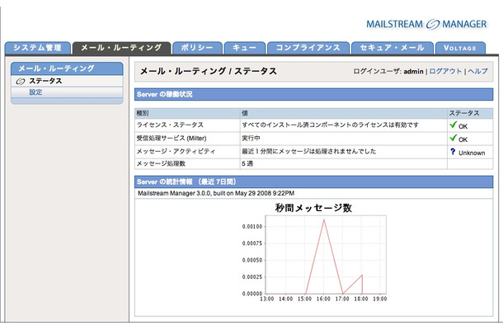Click the 13:00 x-axis label
This screenshot has height=330, width=503.
[x=267, y=299]
